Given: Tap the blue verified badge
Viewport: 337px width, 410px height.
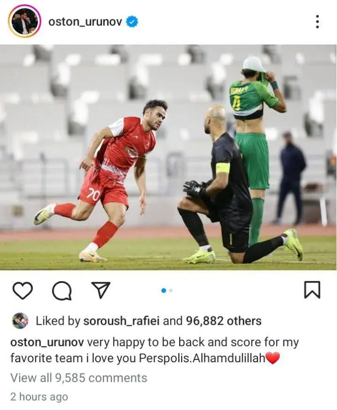Looking at the screenshot, I should (132, 22).
